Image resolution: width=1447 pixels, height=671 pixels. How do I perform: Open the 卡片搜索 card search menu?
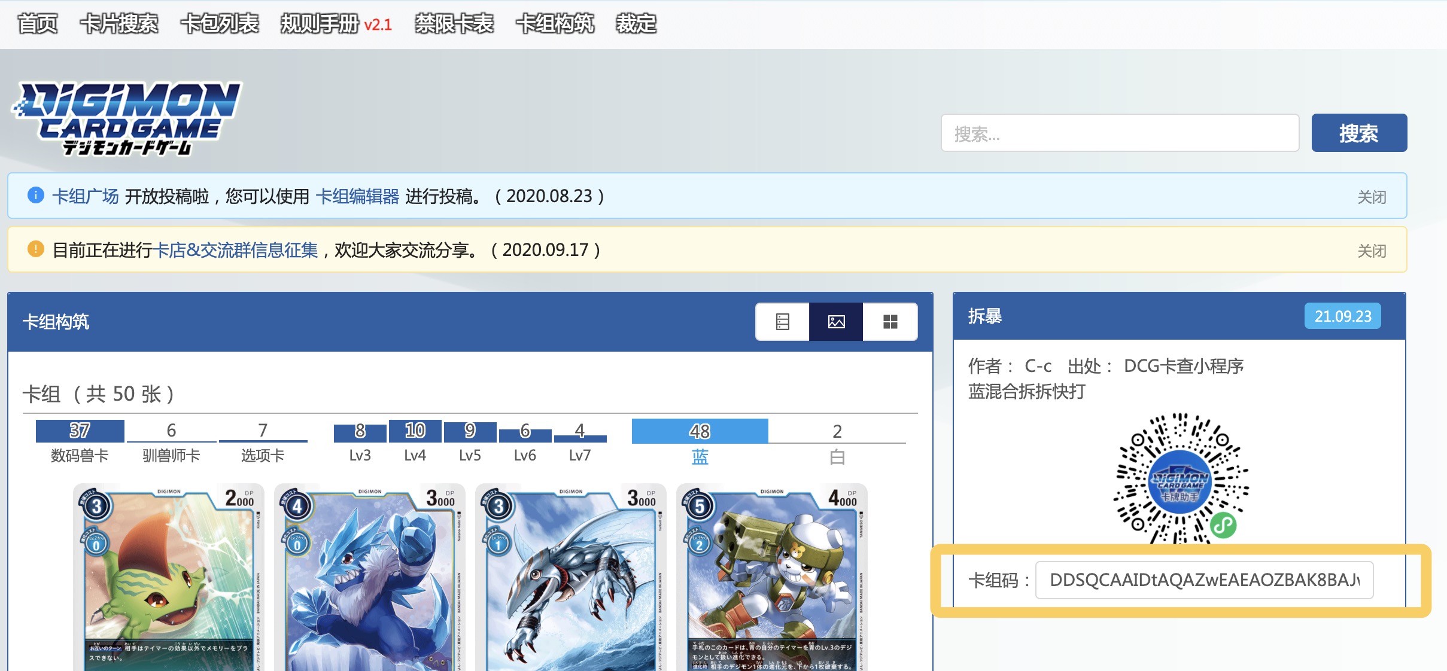[x=119, y=24]
